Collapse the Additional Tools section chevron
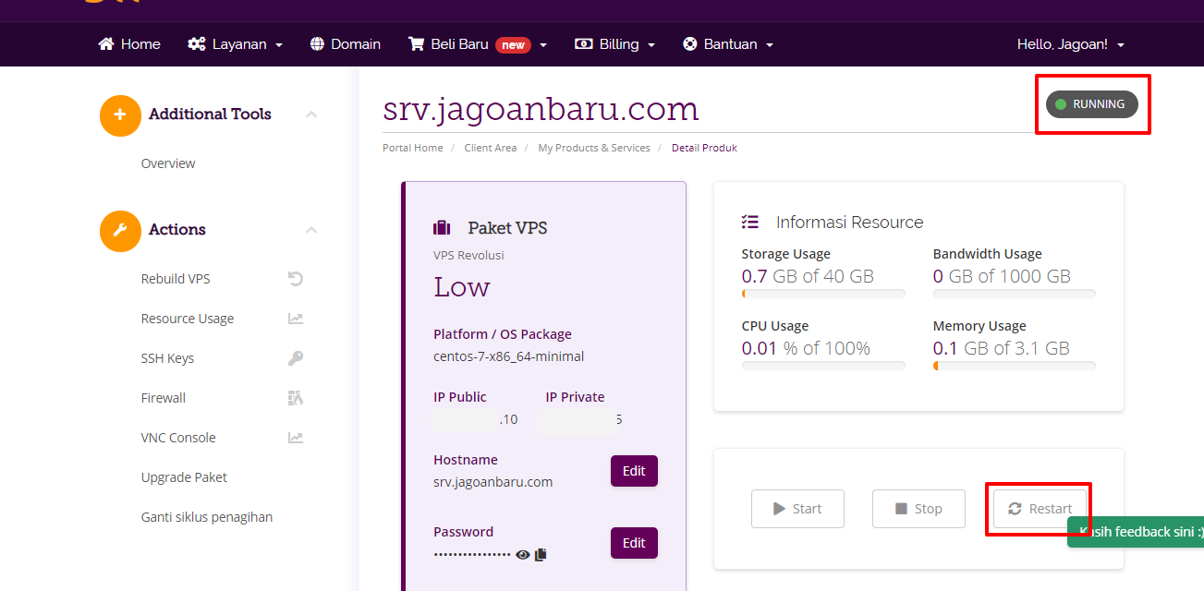 [311, 115]
